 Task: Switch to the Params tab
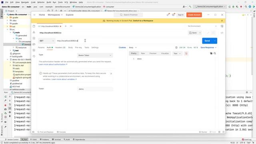tap(41, 48)
